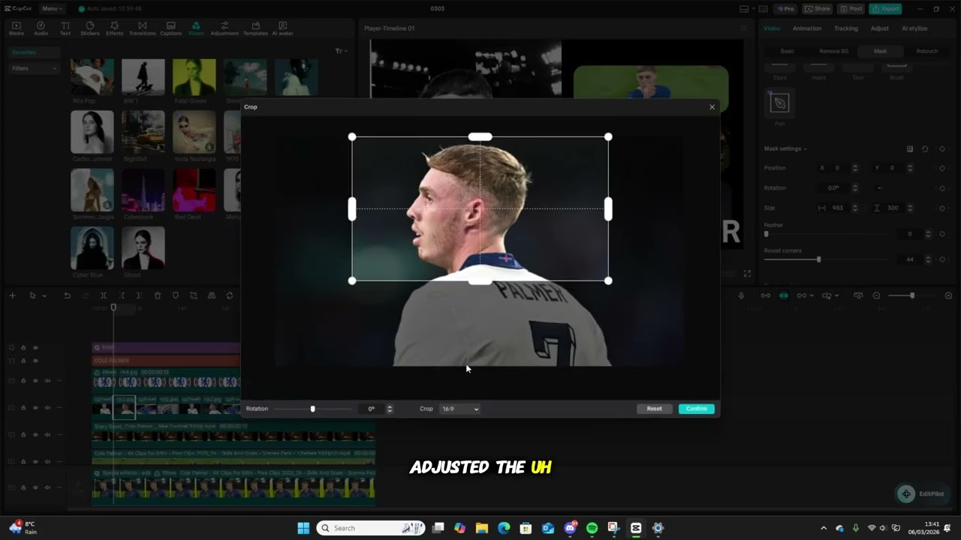Viewport: 961px width, 540px height.
Task: Toggle the green magnet snapping button
Action: coord(784,295)
